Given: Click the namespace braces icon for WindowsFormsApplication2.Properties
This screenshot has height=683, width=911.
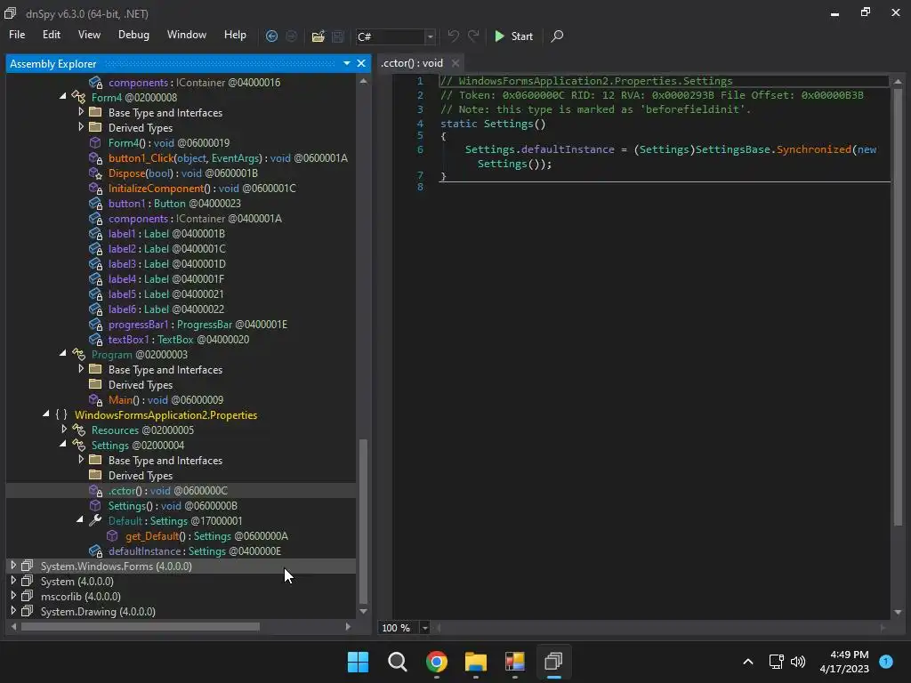Looking at the screenshot, I should click(x=61, y=414).
